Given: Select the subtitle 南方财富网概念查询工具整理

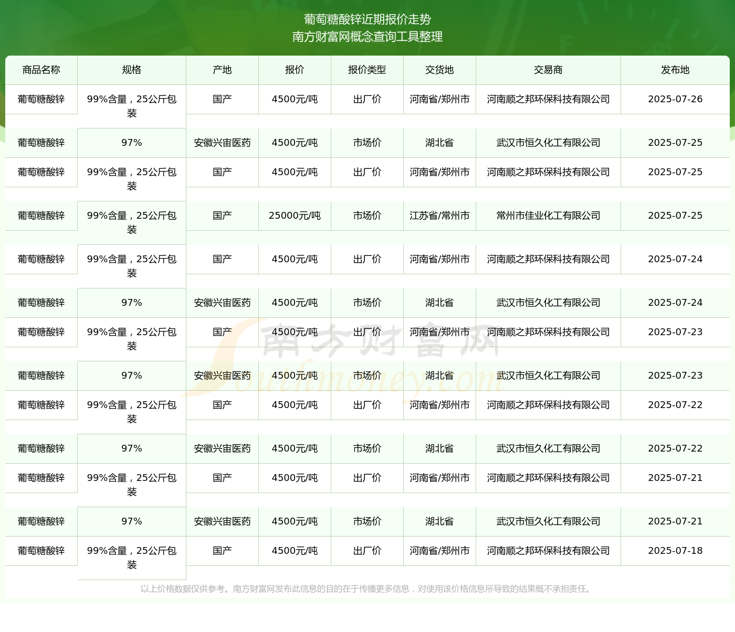Looking at the screenshot, I should click(367, 37).
